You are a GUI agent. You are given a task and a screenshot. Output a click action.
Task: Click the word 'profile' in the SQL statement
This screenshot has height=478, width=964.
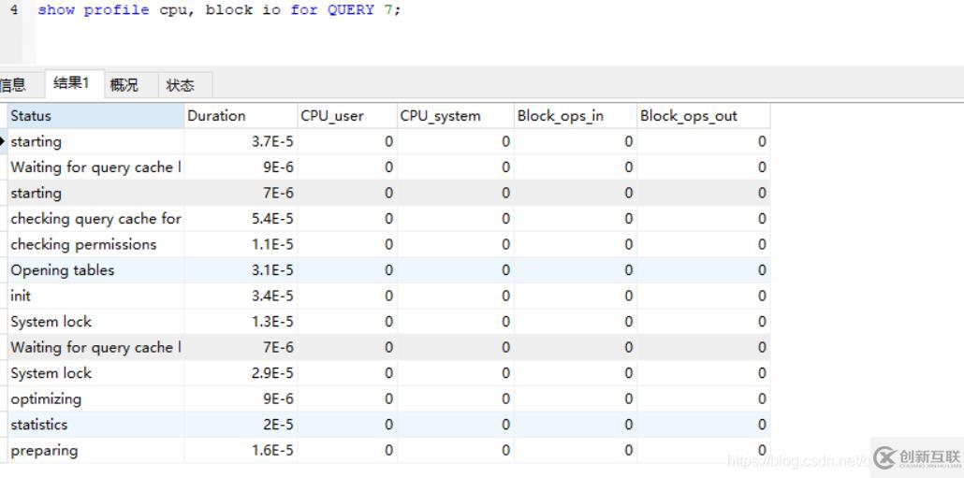pos(116,10)
